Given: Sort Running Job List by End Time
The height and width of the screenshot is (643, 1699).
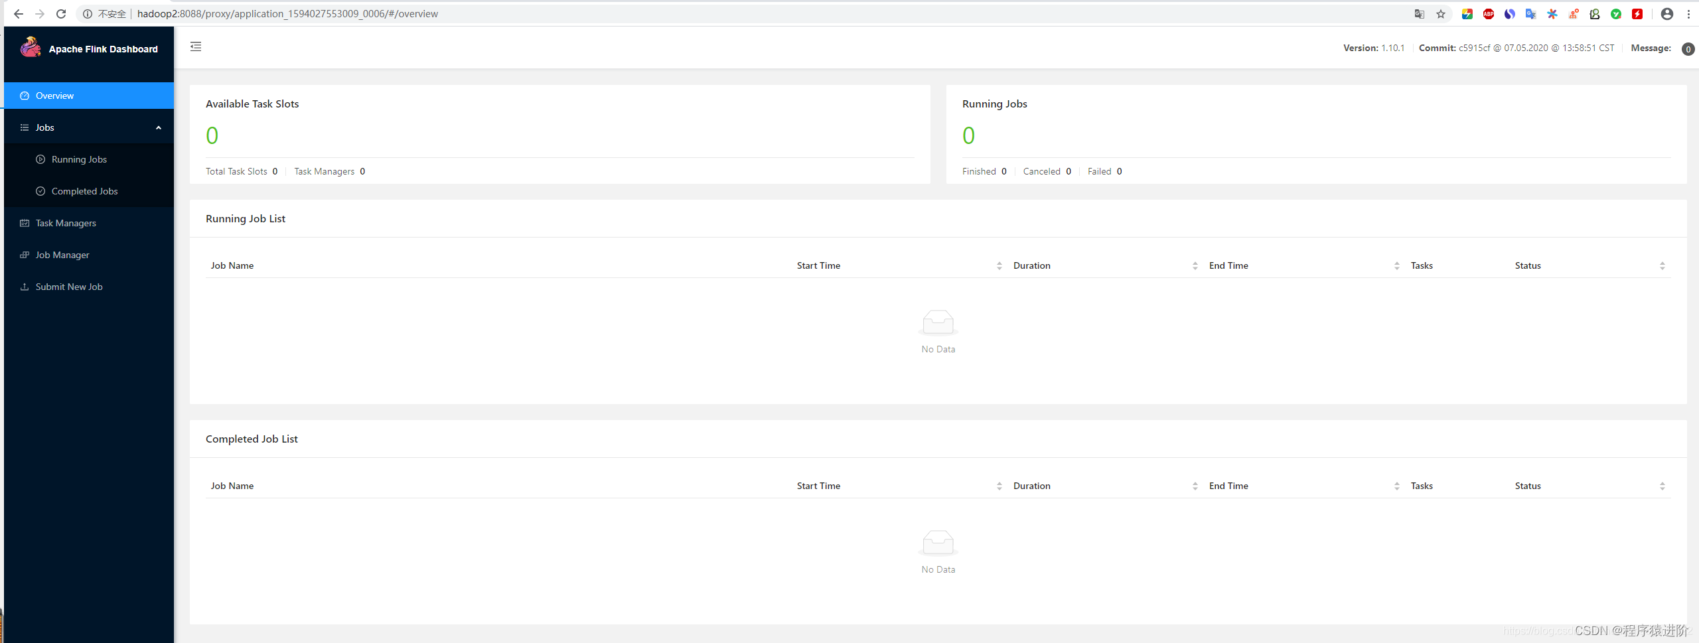Looking at the screenshot, I should click(1396, 265).
